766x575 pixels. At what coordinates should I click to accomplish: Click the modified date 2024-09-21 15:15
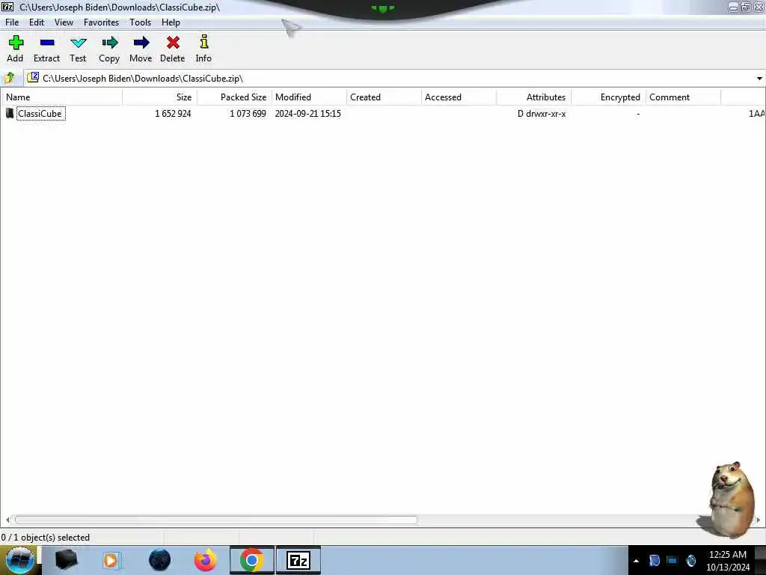(x=307, y=114)
